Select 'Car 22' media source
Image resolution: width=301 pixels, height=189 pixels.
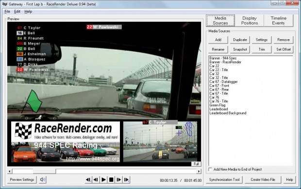pyautogui.click(x=214, y=66)
